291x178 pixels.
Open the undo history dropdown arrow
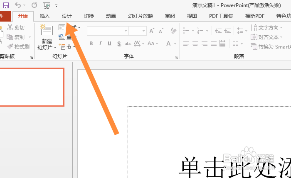(x=24, y=5)
